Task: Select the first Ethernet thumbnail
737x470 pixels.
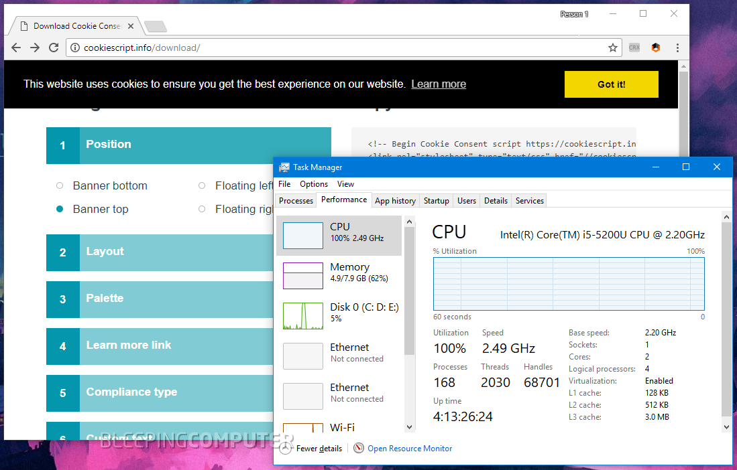Action: pyautogui.click(x=303, y=356)
